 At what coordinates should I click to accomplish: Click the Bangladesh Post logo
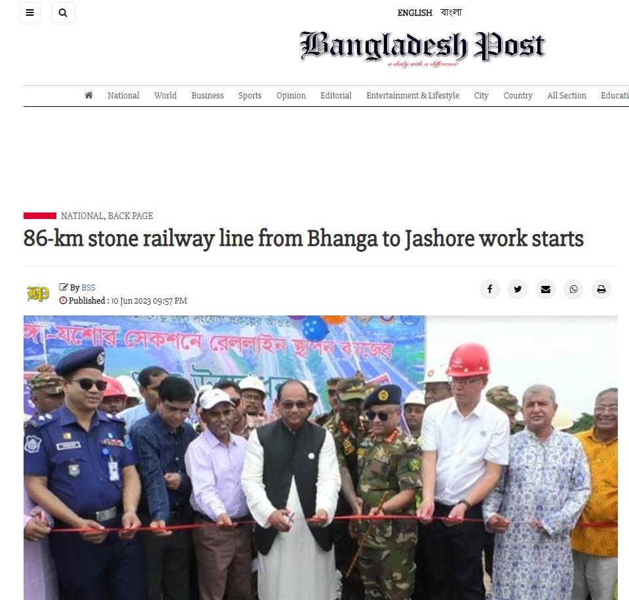[423, 47]
